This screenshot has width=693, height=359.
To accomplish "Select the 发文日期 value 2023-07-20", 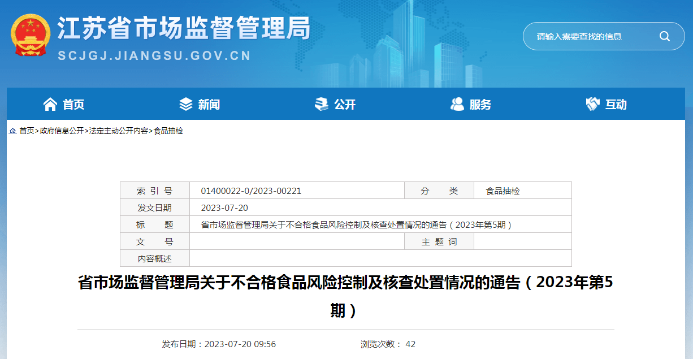I will click(224, 207).
